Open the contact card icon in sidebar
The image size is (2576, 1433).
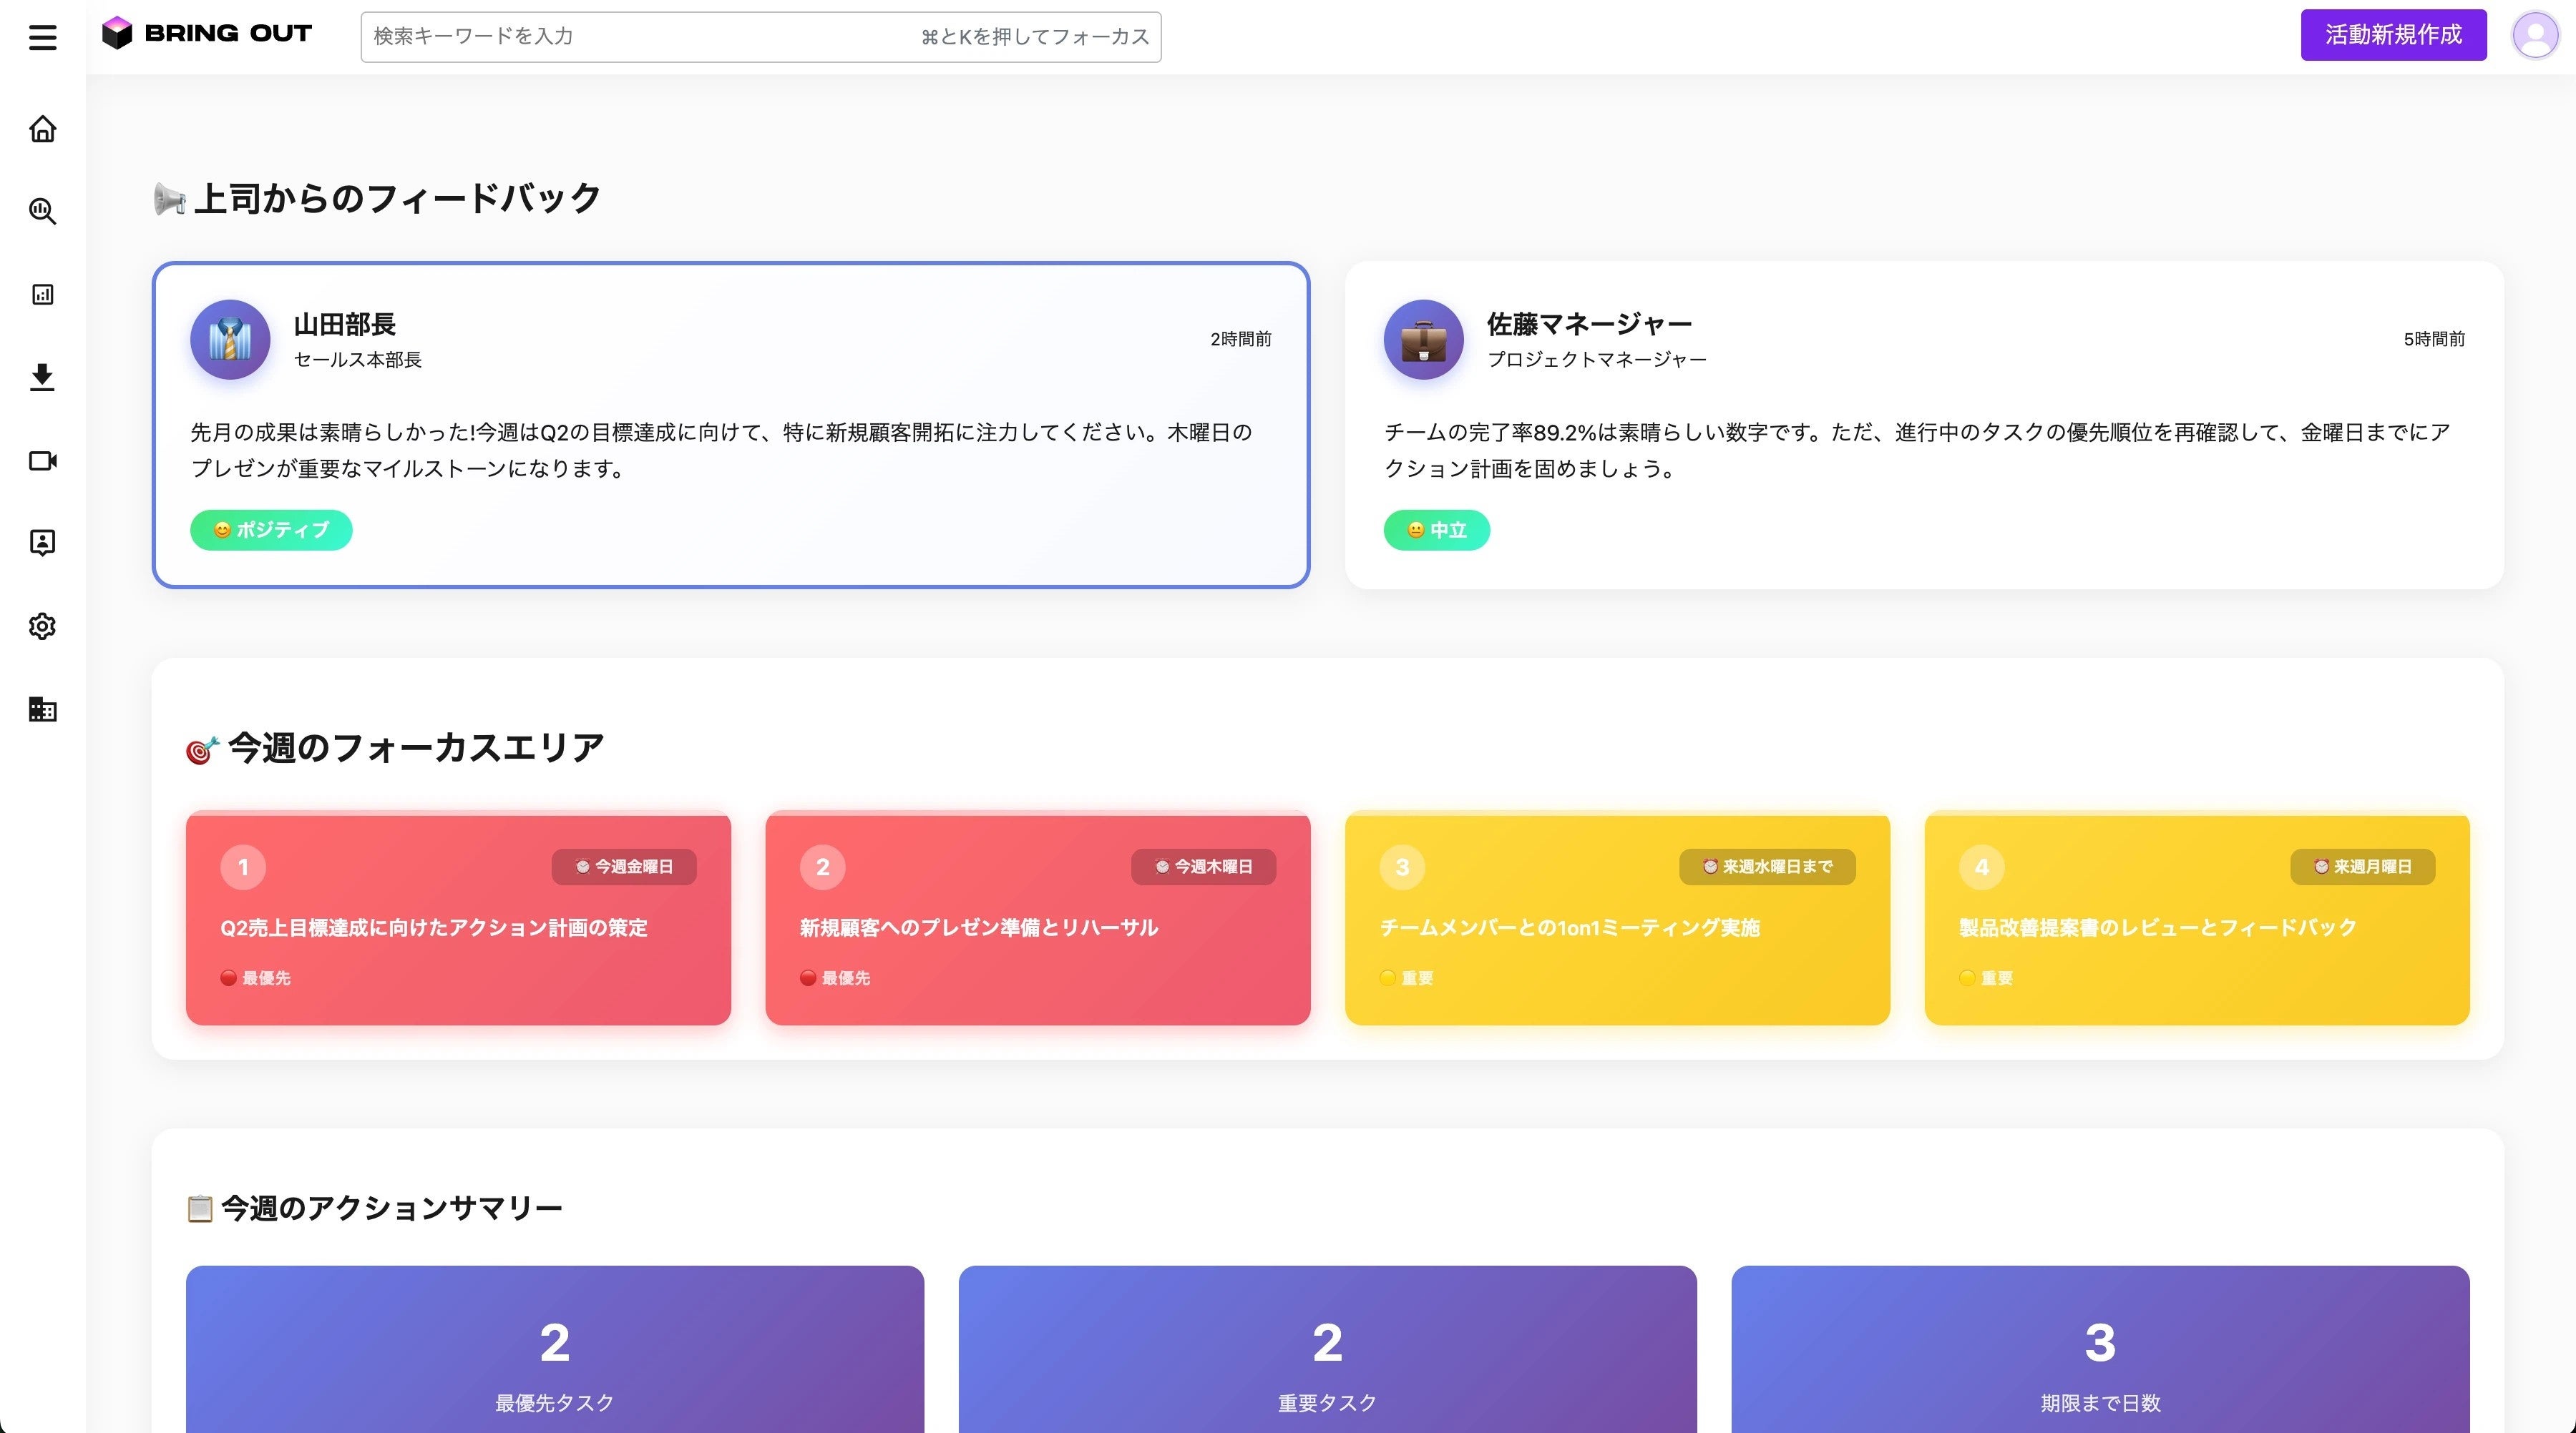point(42,543)
